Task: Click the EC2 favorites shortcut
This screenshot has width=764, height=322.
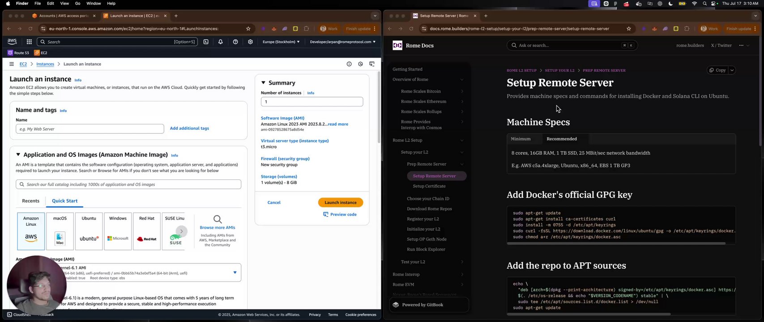Action: 41,53
